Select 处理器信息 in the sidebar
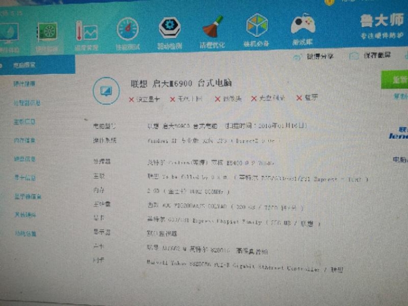 coord(27,103)
